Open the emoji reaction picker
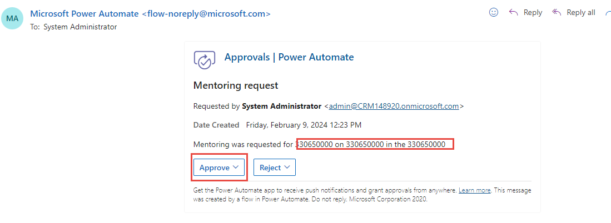The height and width of the screenshot is (223, 611). [x=493, y=12]
